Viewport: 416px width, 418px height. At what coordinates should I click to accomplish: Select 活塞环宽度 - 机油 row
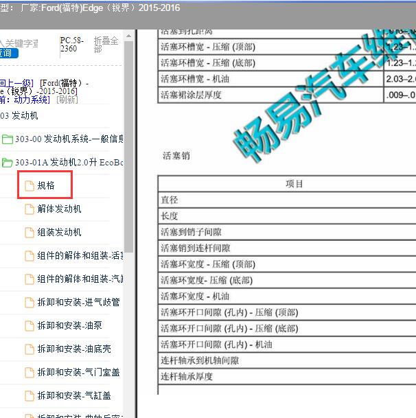click(x=287, y=297)
